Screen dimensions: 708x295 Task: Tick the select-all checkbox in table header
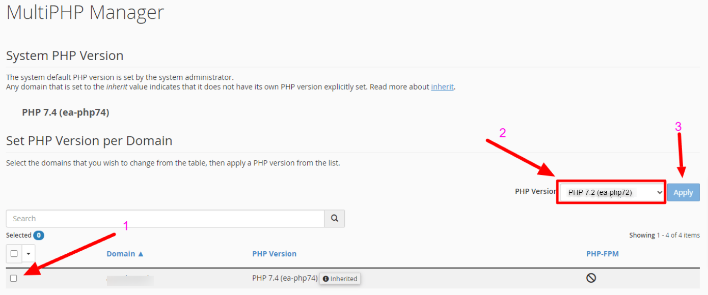pos(14,253)
